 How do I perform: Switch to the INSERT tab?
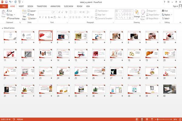pos(21,6)
